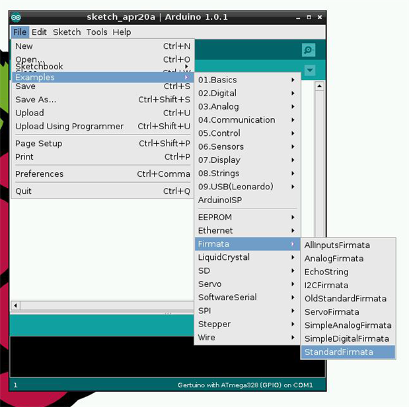Expand SPI library examples
The height and width of the screenshot is (407, 409).
[x=247, y=311]
